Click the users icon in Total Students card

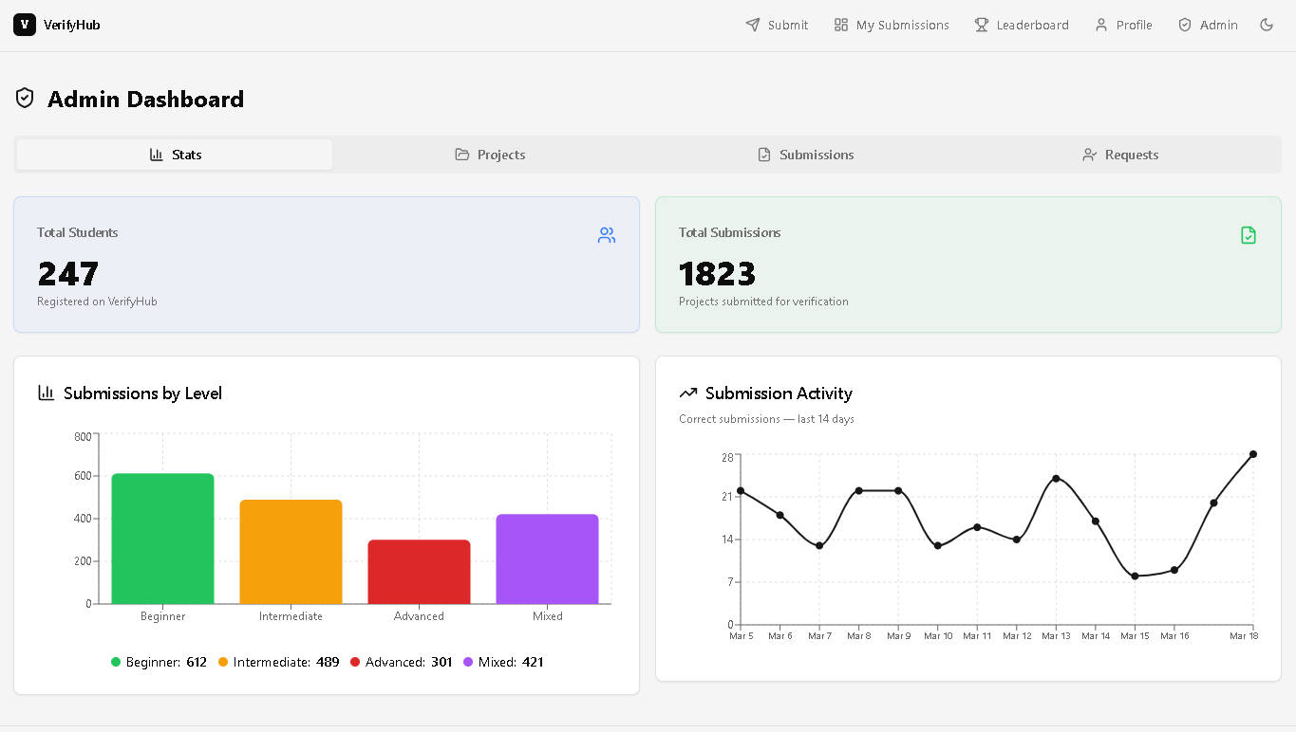(607, 235)
